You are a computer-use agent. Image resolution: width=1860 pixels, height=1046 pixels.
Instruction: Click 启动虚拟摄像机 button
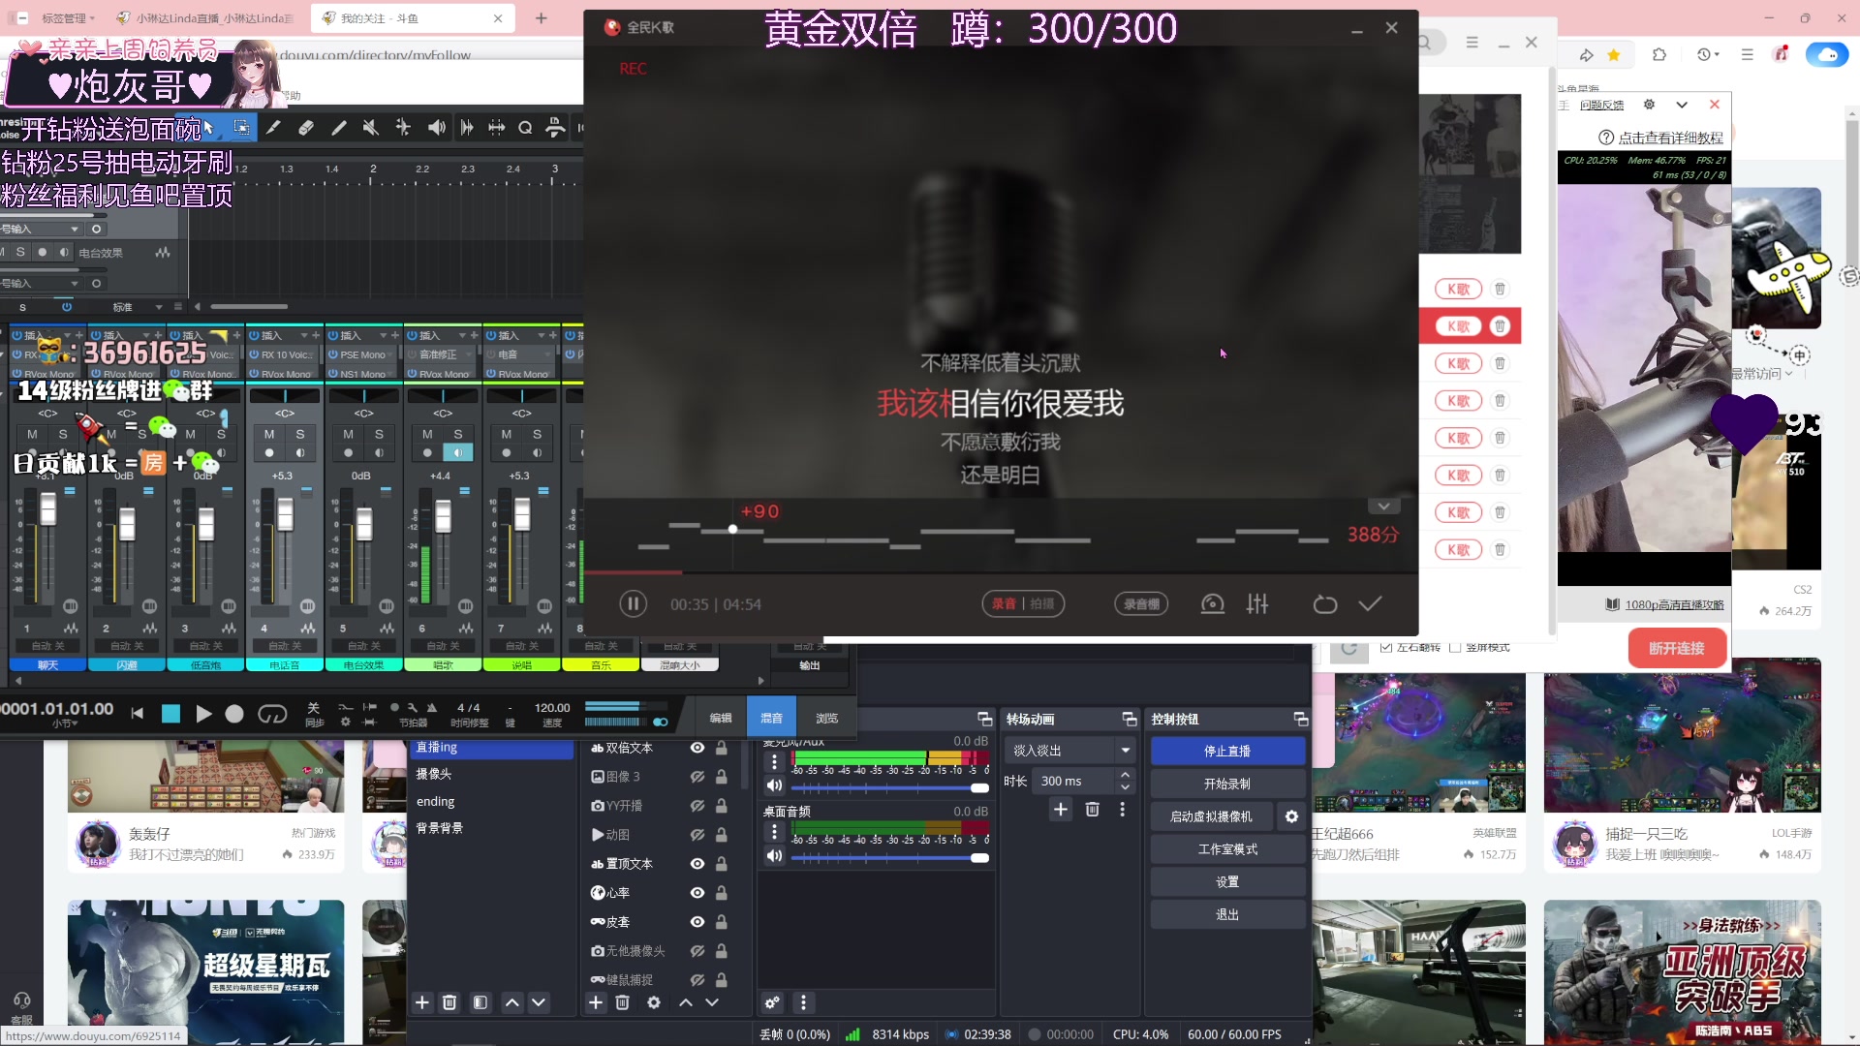click(1211, 816)
